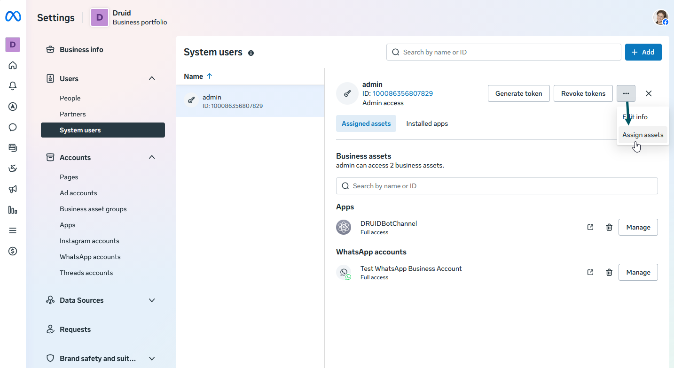Open DRUIDBotChannel in new window icon
Image resolution: width=674 pixels, height=368 pixels.
[590, 227]
